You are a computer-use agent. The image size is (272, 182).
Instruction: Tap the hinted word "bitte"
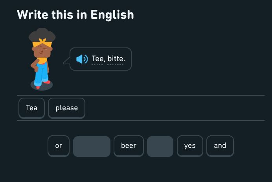click(115, 59)
